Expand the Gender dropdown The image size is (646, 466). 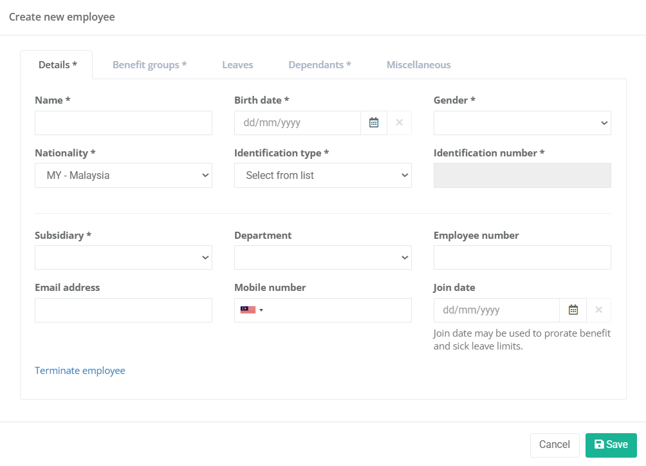coord(522,123)
